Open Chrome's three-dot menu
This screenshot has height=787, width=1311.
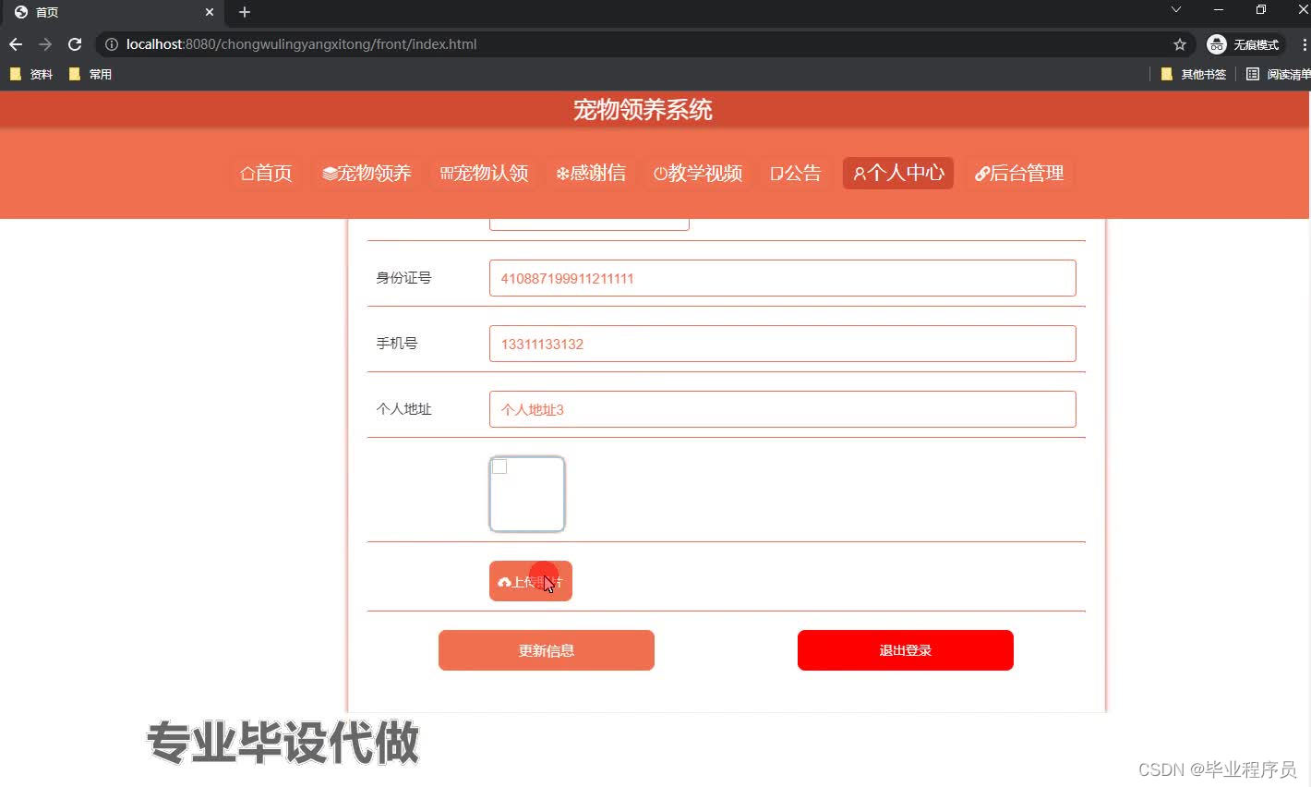point(1304,44)
